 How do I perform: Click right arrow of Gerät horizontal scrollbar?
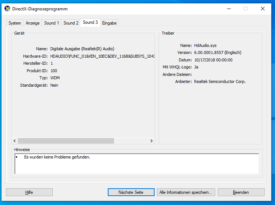click(152, 141)
